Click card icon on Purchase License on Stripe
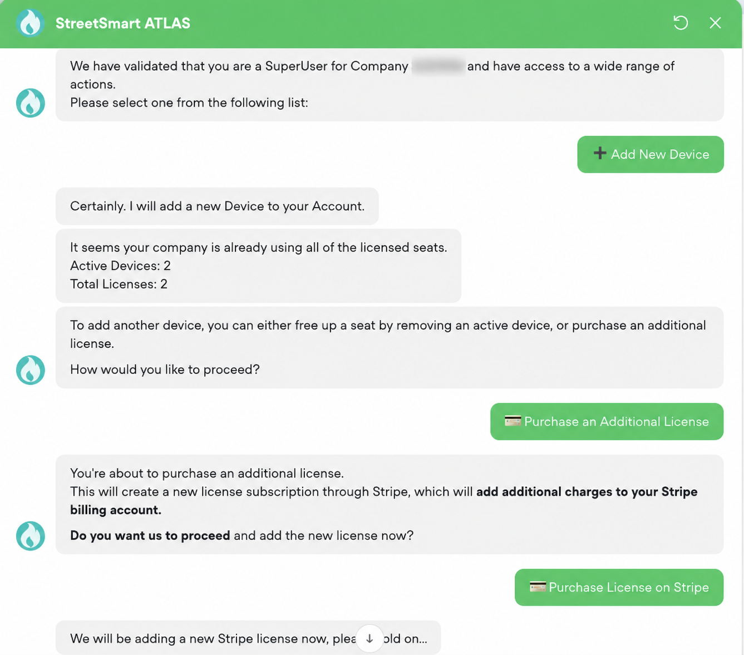The image size is (744, 655). coord(538,587)
